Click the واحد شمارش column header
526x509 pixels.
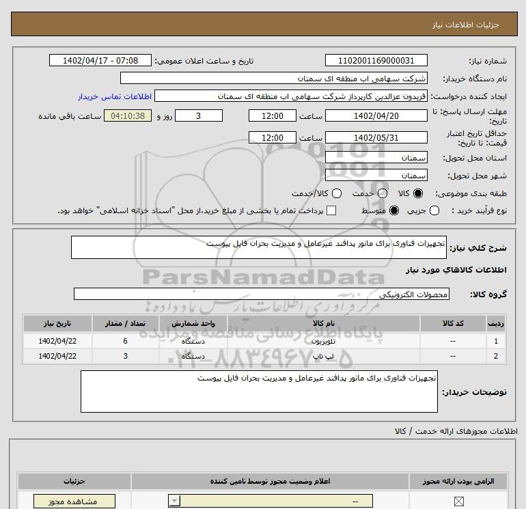click(x=193, y=323)
